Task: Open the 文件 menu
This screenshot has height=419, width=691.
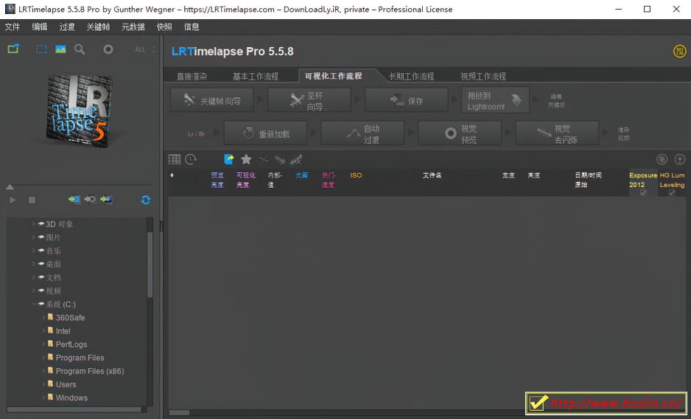Action: [13, 27]
